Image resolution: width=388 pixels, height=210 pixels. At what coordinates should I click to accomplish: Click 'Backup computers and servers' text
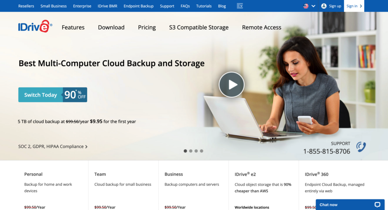192,184
